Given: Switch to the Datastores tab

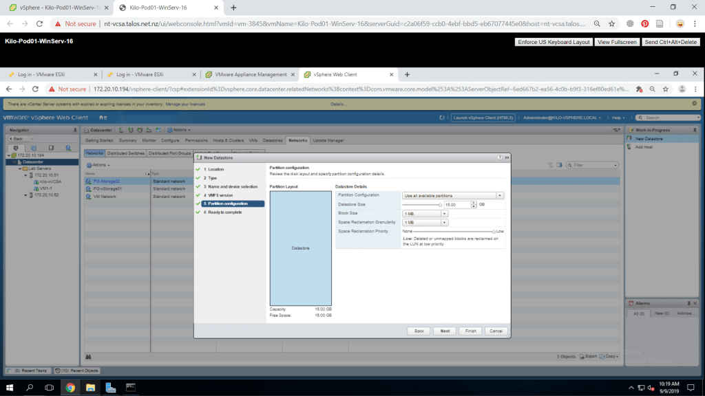Looking at the screenshot, I should point(273,140).
